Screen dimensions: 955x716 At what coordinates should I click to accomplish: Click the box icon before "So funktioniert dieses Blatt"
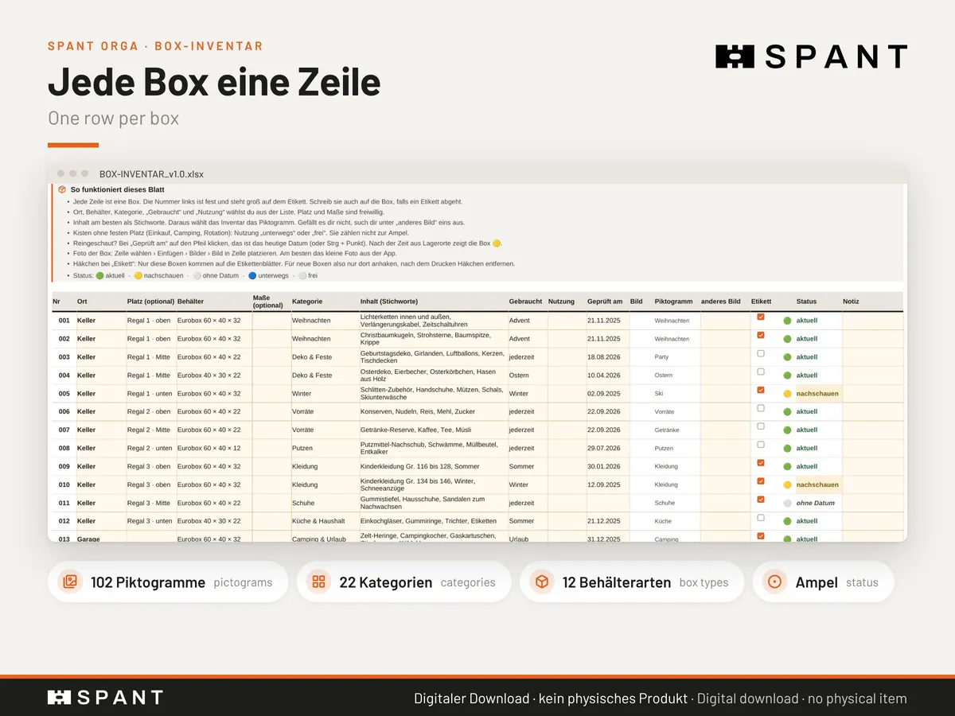[61, 190]
